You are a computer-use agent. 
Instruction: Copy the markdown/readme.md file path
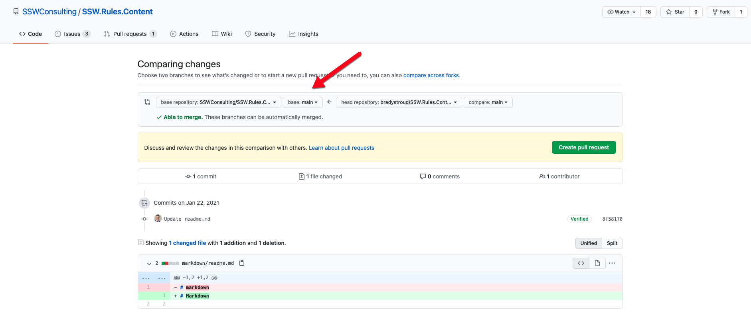point(242,263)
